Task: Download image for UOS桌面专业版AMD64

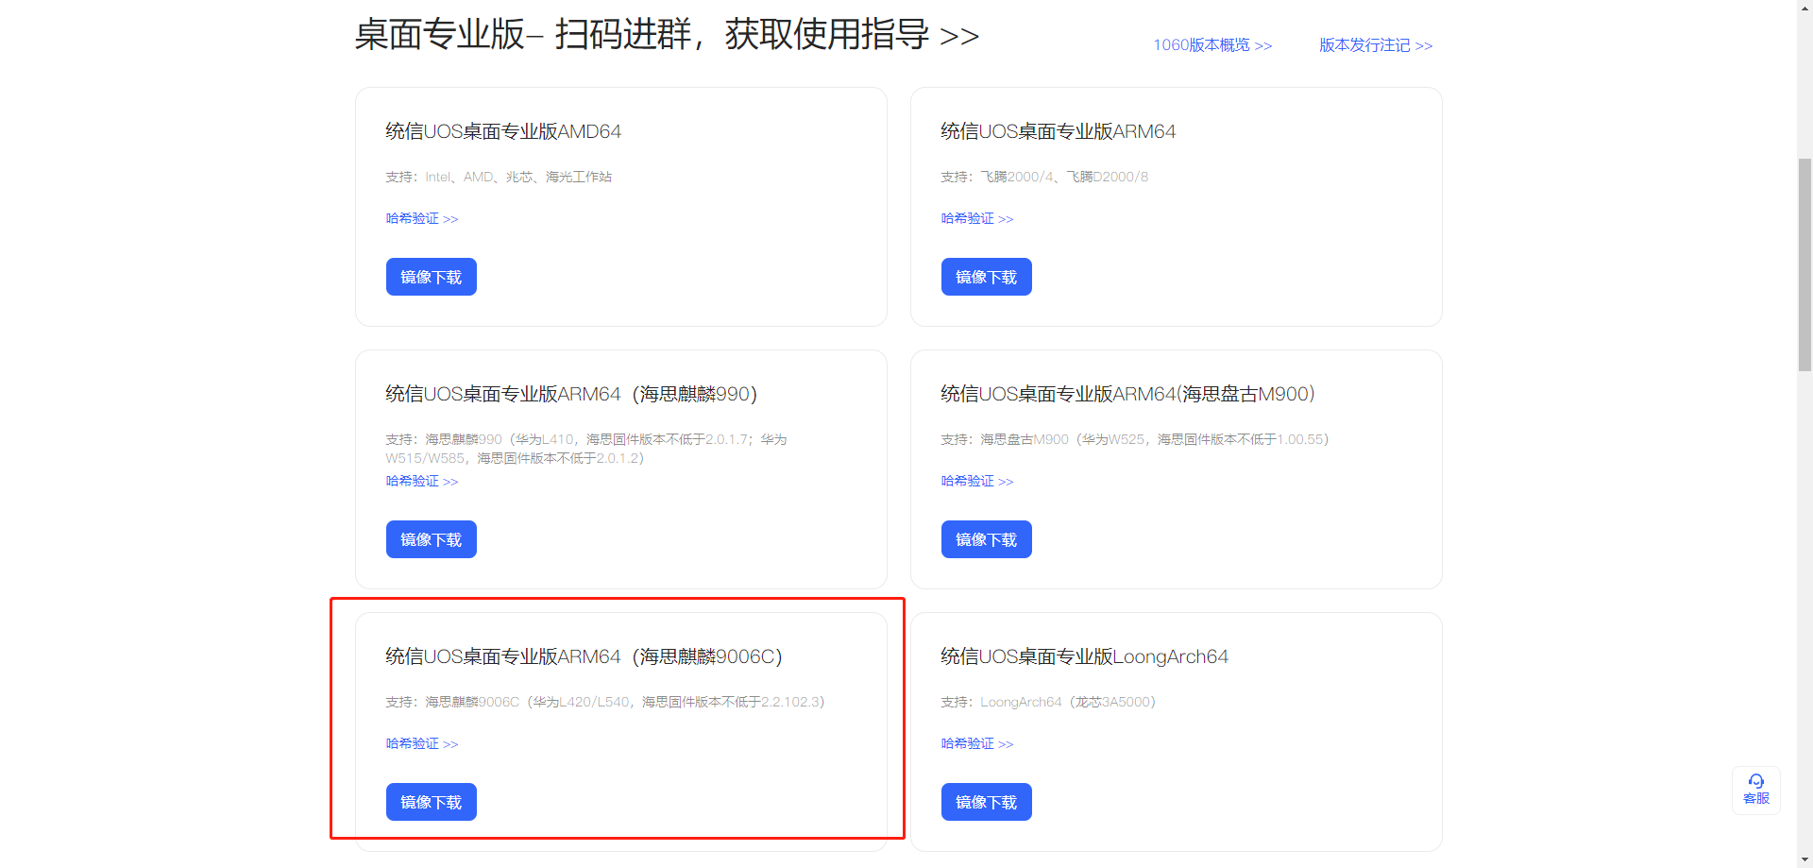Action: tap(432, 277)
